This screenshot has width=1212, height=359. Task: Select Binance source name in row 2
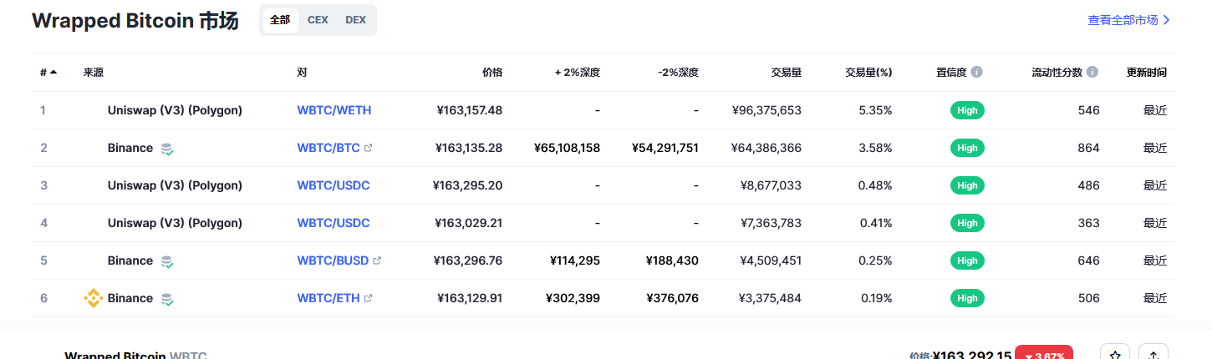point(130,148)
